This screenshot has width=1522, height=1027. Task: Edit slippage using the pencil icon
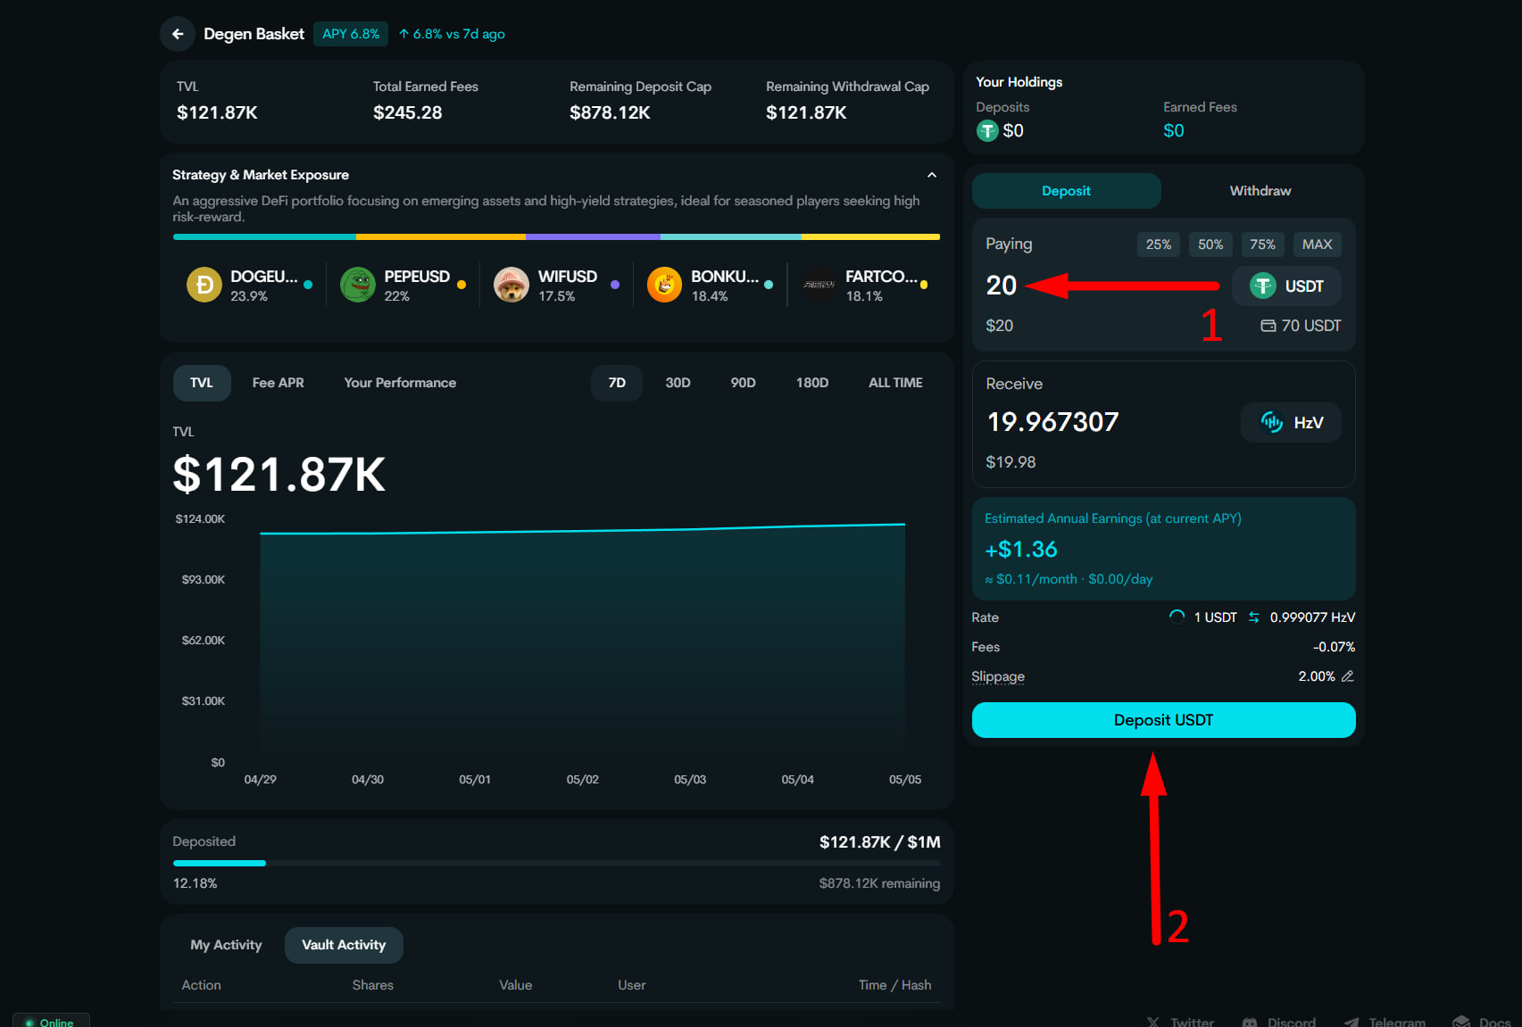[x=1348, y=676]
